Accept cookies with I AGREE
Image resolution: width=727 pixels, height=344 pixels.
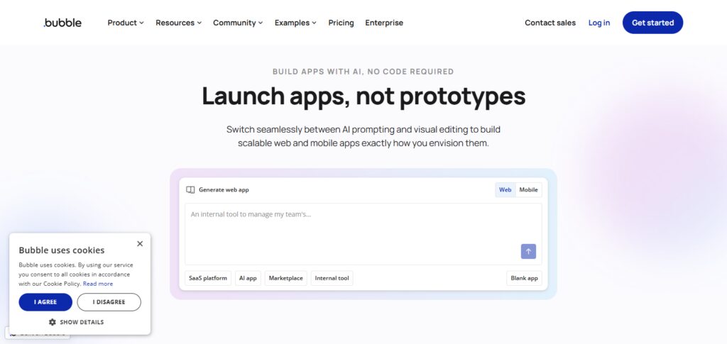coord(45,302)
